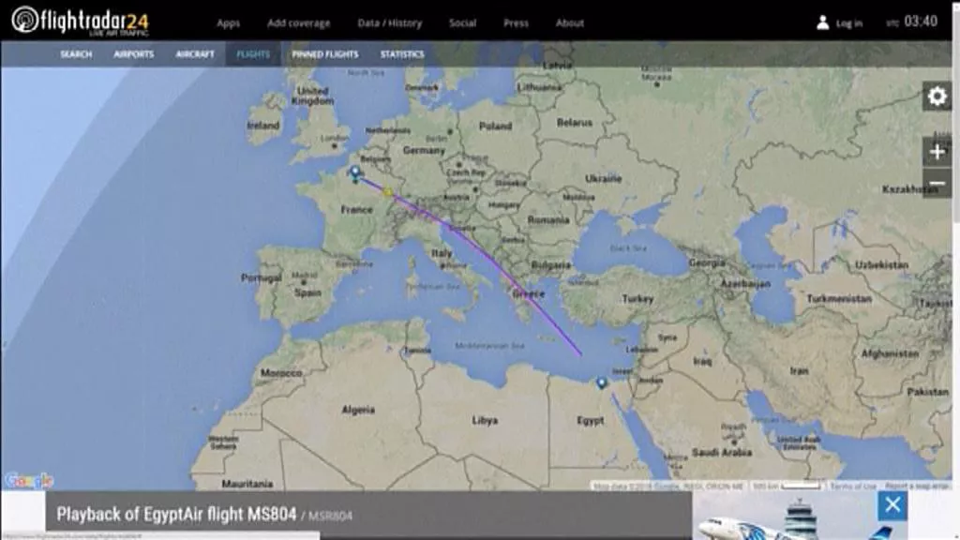Click the Greece country label
This screenshot has width=960, height=540.
529,293
